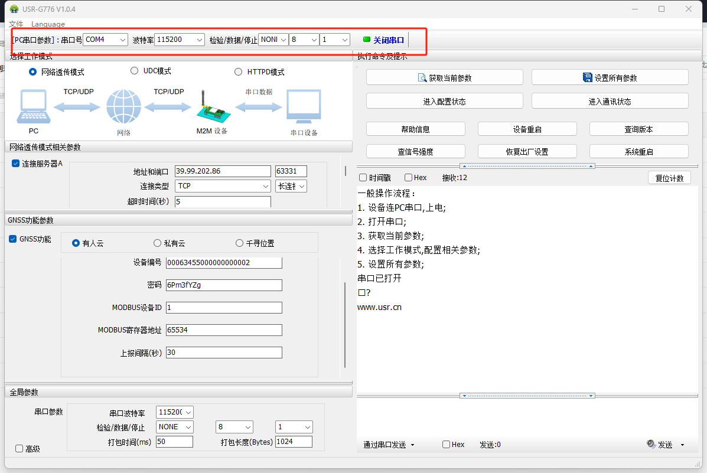This screenshot has width=707, height=473.
Task: Click the 恢复出厂设置 button
Action: point(527,152)
